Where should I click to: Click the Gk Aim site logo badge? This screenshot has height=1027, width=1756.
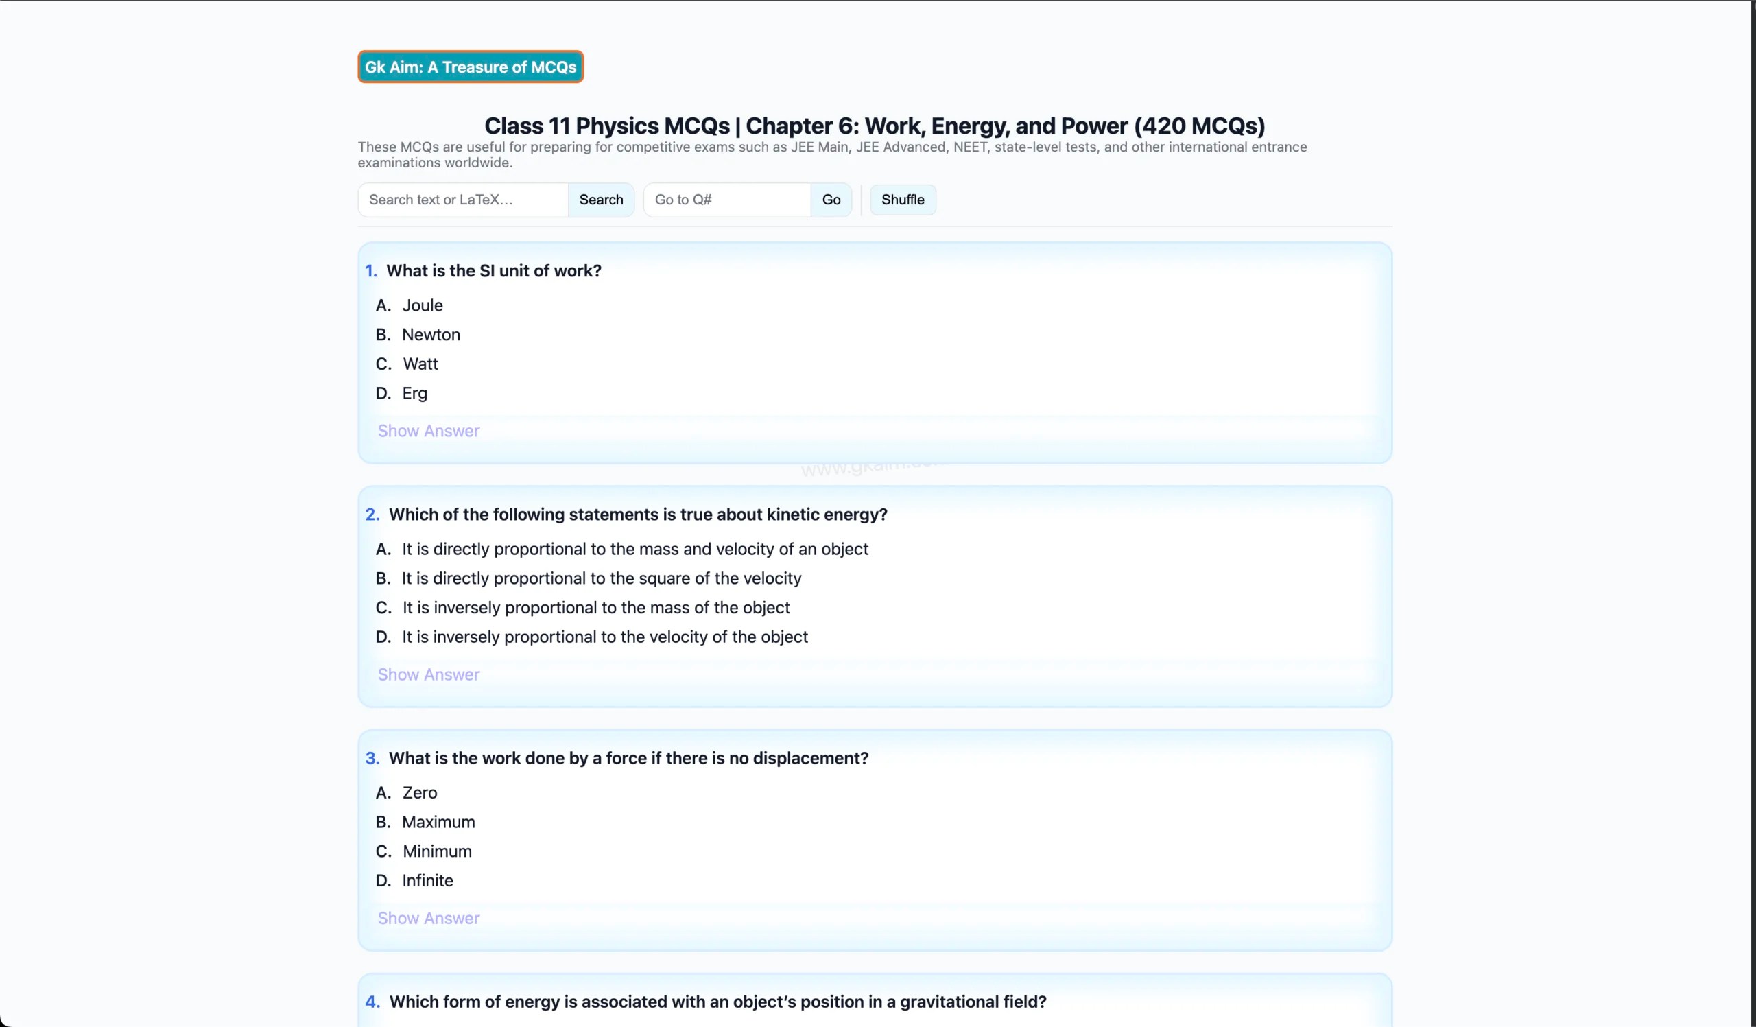coord(471,67)
